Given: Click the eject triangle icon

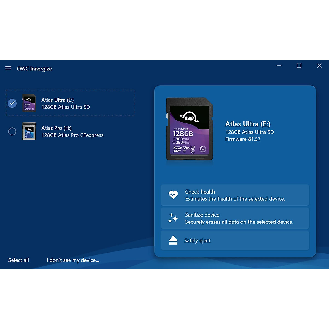Looking at the screenshot, I should tap(173, 240).
